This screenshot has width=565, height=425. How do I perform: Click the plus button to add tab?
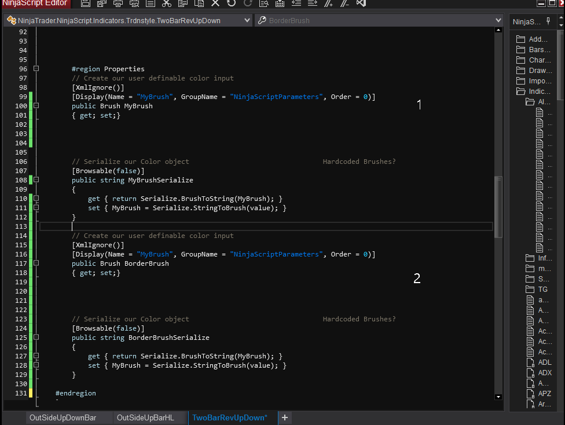(x=285, y=417)
